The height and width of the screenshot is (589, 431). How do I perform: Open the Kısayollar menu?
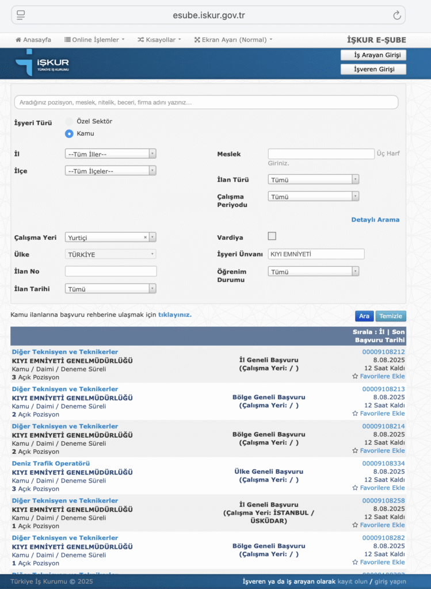pyautogui.click(x=159, y=40)
